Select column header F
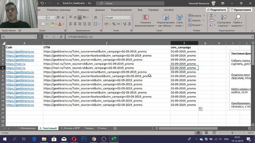 pos(184,43)
